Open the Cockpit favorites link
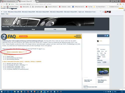 [5, 12]
